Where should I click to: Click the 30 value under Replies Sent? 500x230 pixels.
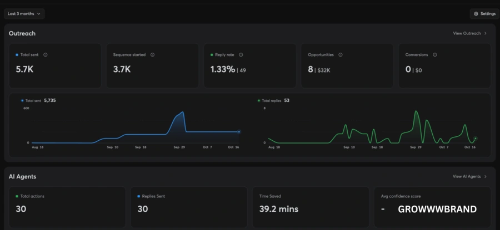(x=143, y=209)
